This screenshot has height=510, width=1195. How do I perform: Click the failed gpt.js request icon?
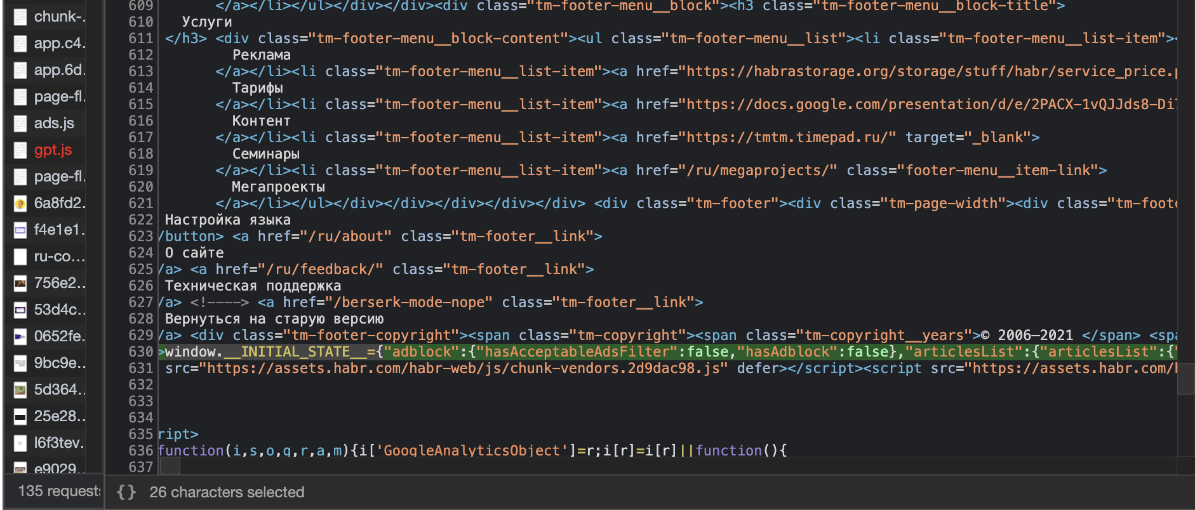click(x=20, y=150)
